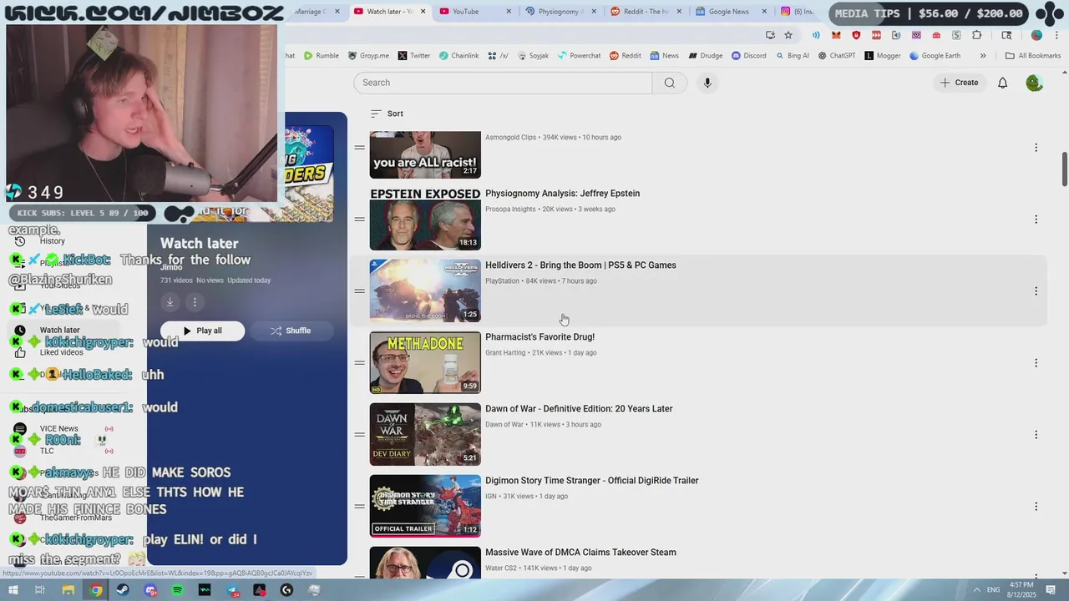Show hidden system tray icons
This screenshot has width=1069, height=601.
tap(977, 590)
